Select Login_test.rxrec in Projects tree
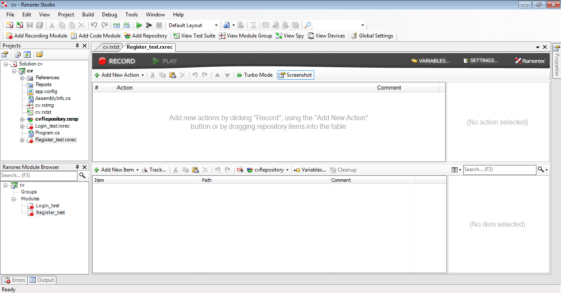 [52, 126]
